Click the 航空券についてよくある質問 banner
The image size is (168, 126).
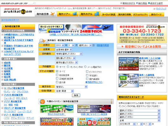[142, 47]
